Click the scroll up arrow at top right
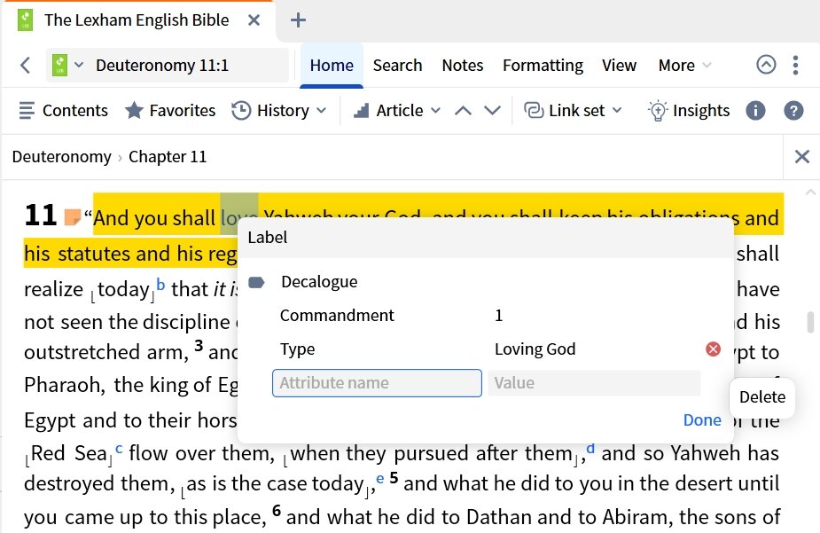Screen dimensions: 820x533 [810, 192]
